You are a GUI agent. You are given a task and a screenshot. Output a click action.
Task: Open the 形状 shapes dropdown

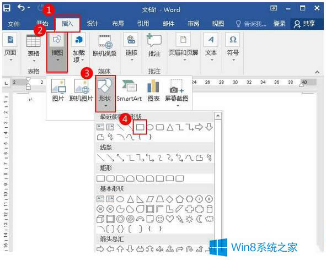[x=105, y=94]
